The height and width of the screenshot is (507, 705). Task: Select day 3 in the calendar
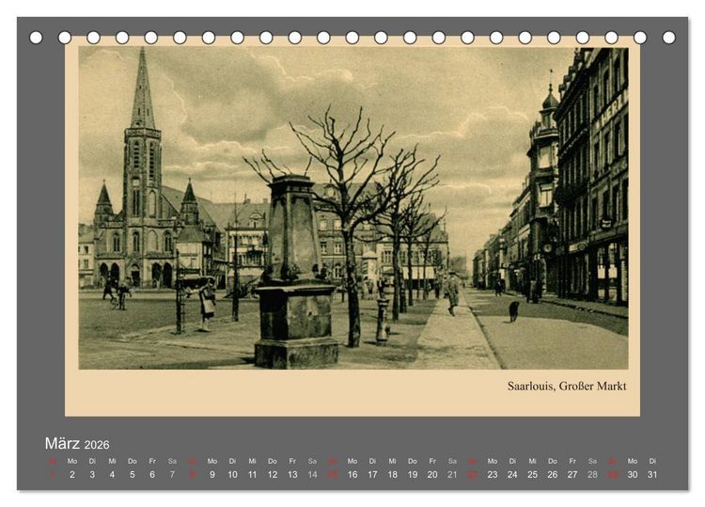point(92,475)
